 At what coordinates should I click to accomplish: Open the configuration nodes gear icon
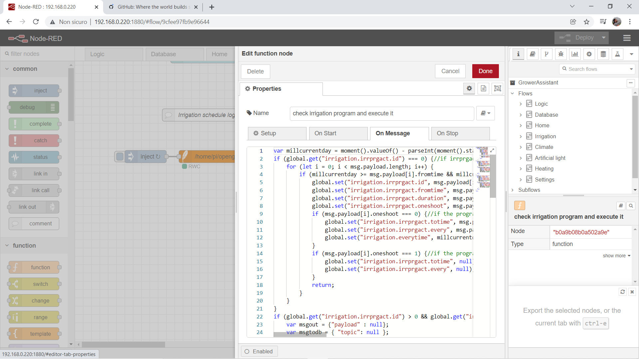(x=589, y=54)
